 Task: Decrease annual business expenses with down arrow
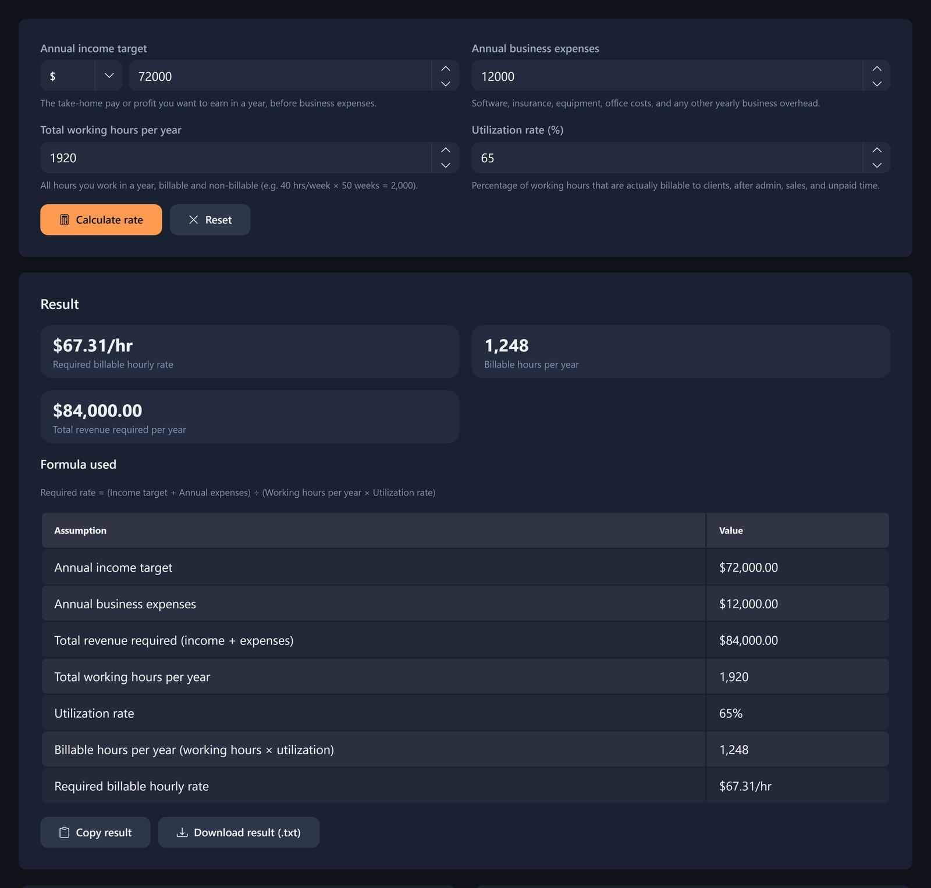coord(877,84)
